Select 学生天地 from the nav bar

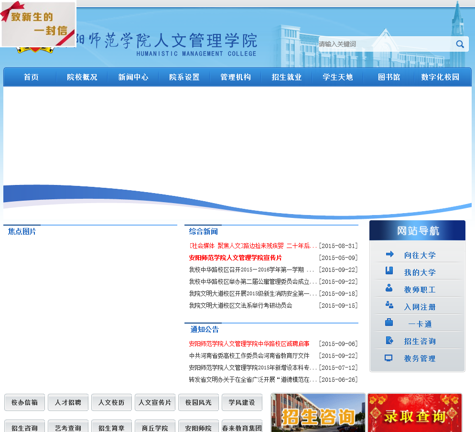click(338, 77)
